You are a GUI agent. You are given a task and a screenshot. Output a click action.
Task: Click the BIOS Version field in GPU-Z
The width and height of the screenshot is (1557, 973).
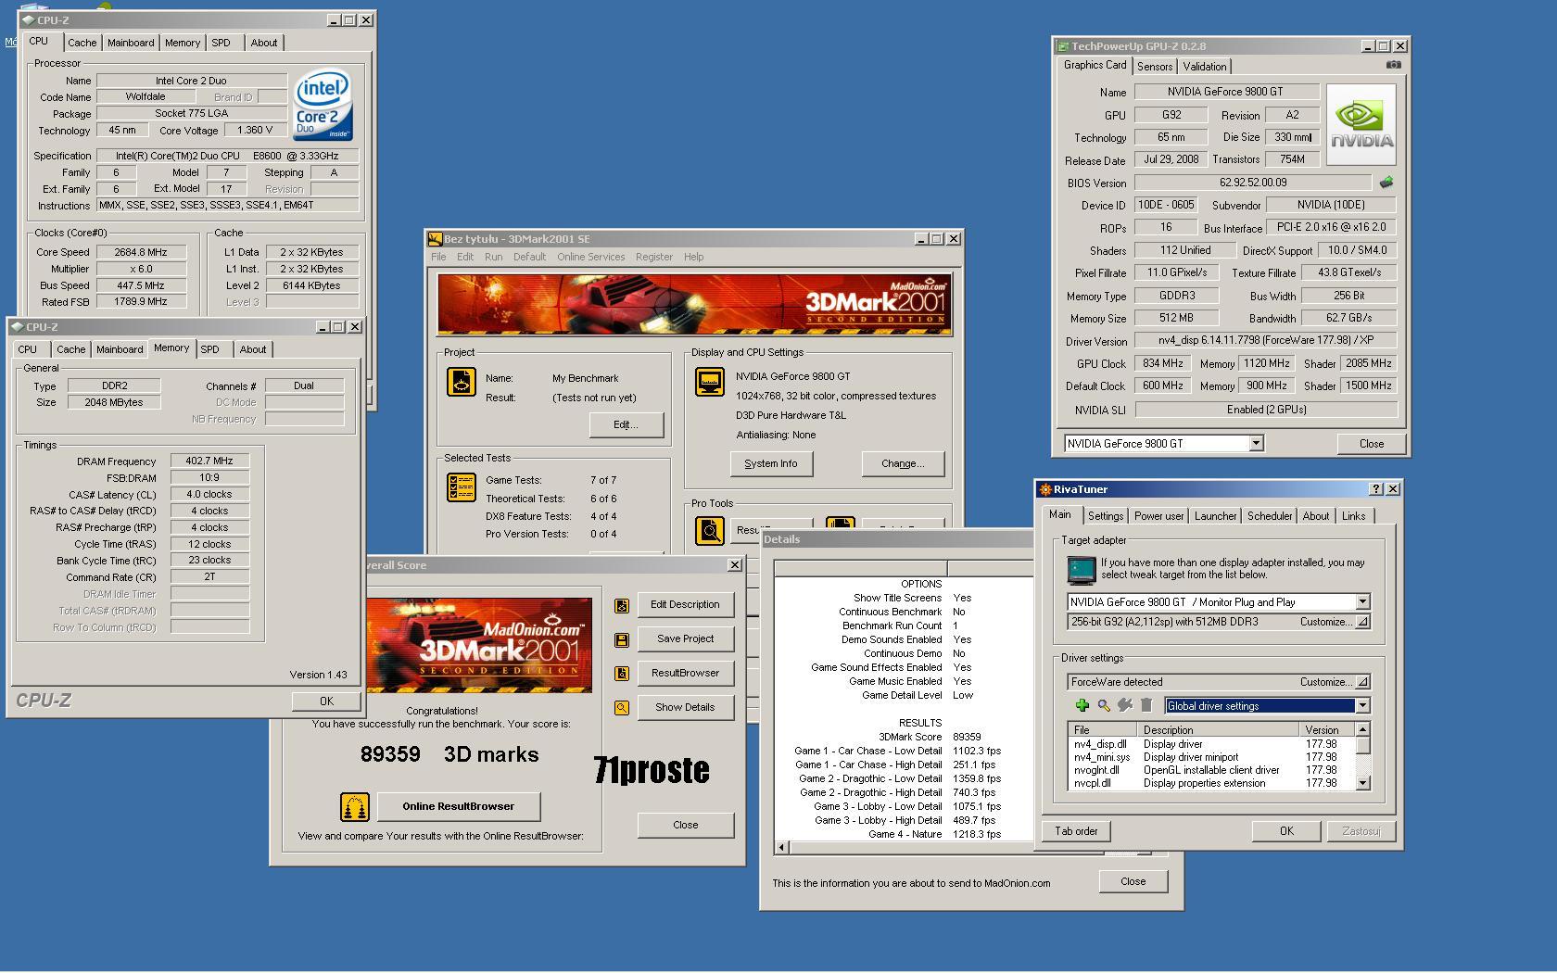pos(1253,183)
